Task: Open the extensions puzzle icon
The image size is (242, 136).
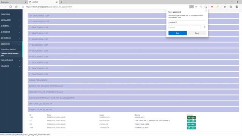Action: click(225, 7)
